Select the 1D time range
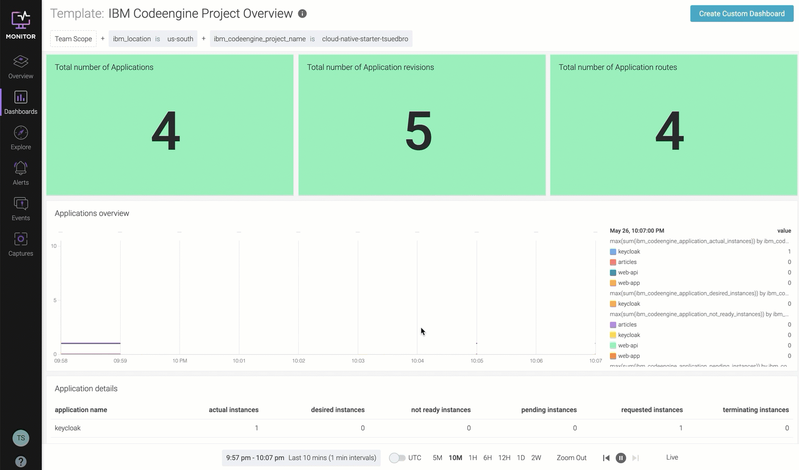Image resolution: width=799 pixels, height=470 pixels. [521, 458]
